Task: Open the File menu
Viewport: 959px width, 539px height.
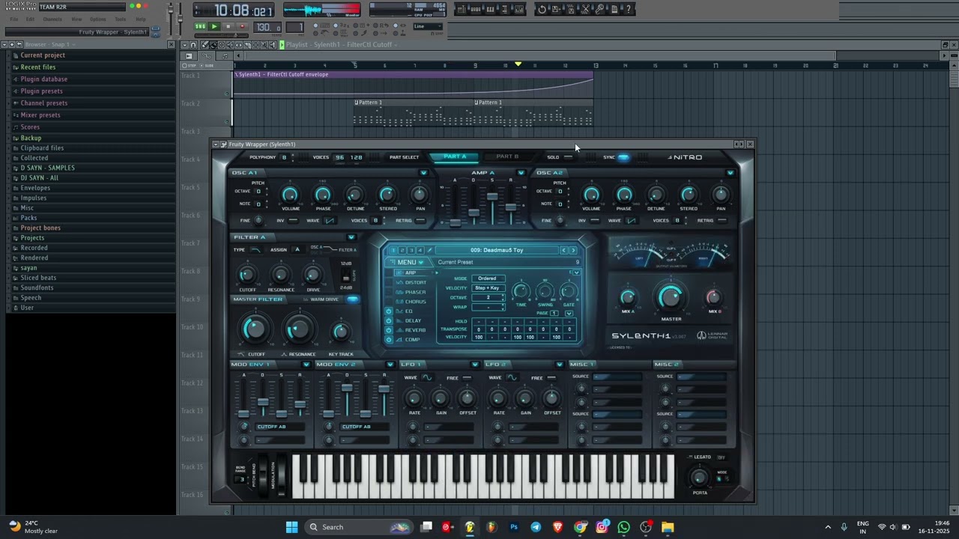Action: click(13, 19)
